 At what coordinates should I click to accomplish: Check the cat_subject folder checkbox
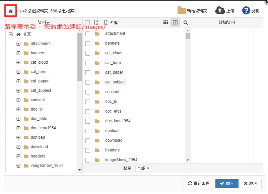pyautogui.click(x=88, y=82)
